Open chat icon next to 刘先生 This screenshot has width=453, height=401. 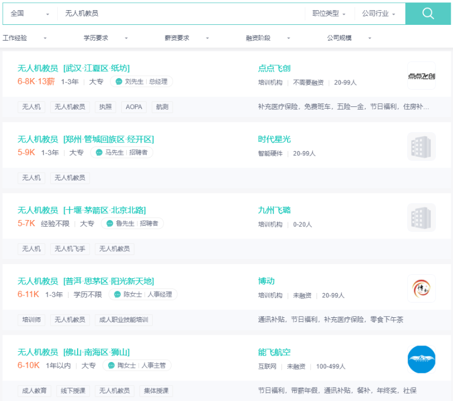119,81
